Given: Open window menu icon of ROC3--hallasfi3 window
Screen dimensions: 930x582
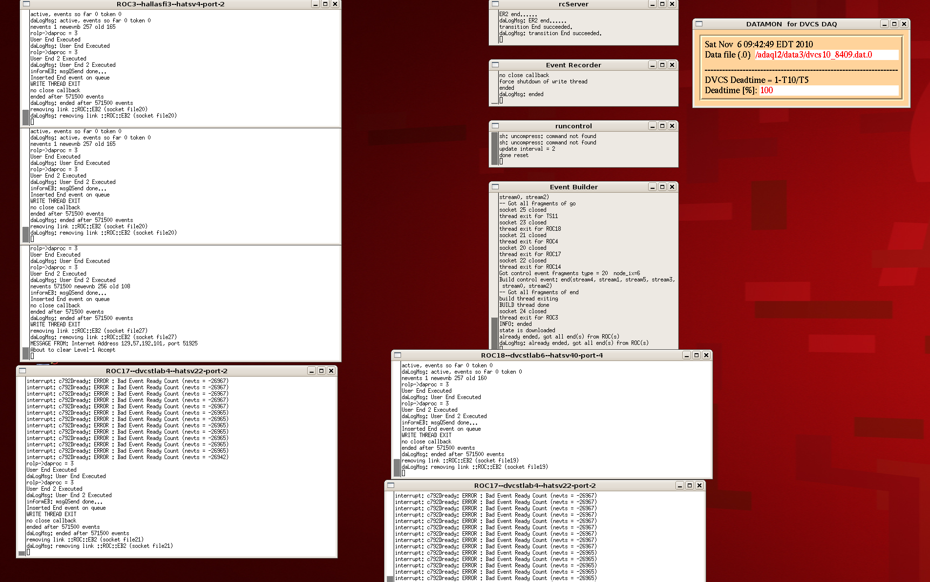Looking at the screenshot, I should [26, 4].
